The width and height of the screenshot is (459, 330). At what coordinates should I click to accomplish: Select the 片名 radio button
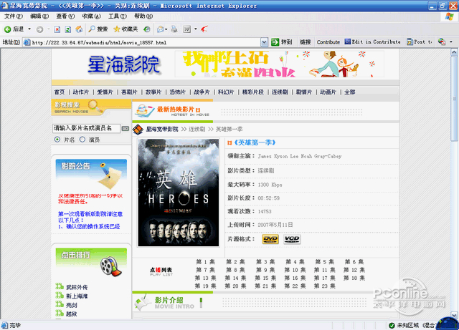point(57,140)
